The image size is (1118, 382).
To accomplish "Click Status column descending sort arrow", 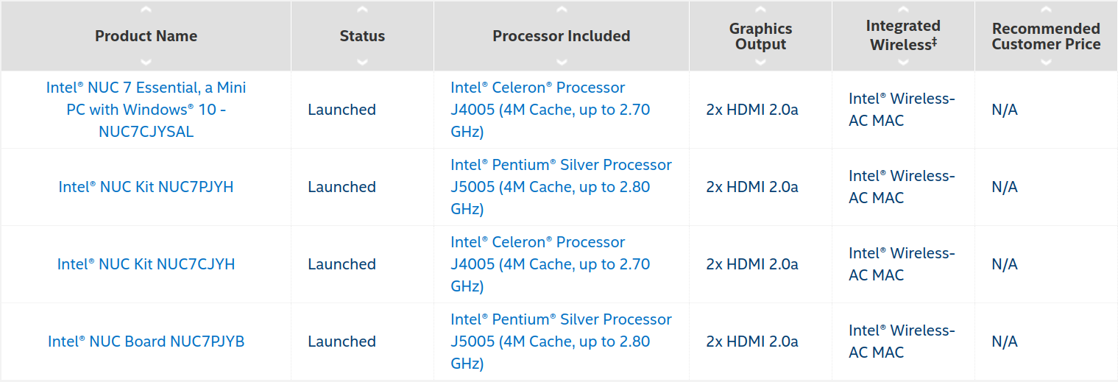I will (x=362, y=62).
